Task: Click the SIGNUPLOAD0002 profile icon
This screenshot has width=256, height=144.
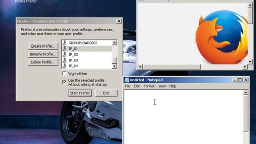Action: pos(65,43)
